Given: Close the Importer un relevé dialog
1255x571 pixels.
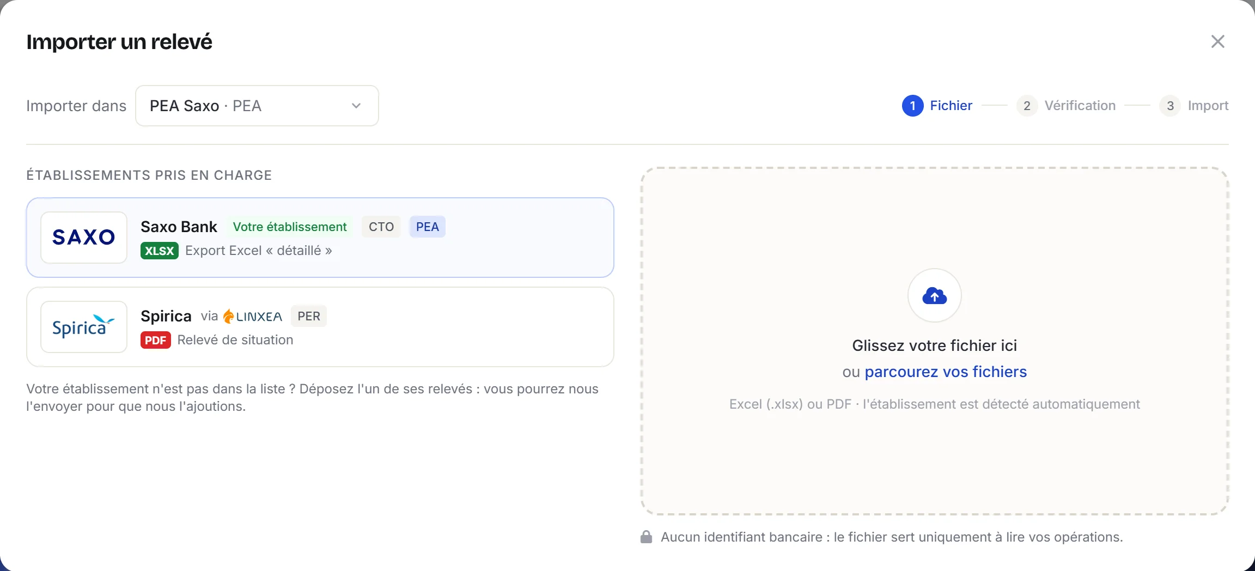Looking at the screenshot, I should coord(1217,41).
